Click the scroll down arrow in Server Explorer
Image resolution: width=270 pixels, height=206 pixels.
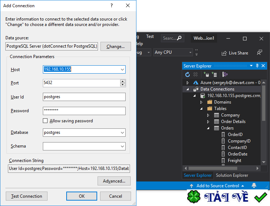(x=264, y=162)
